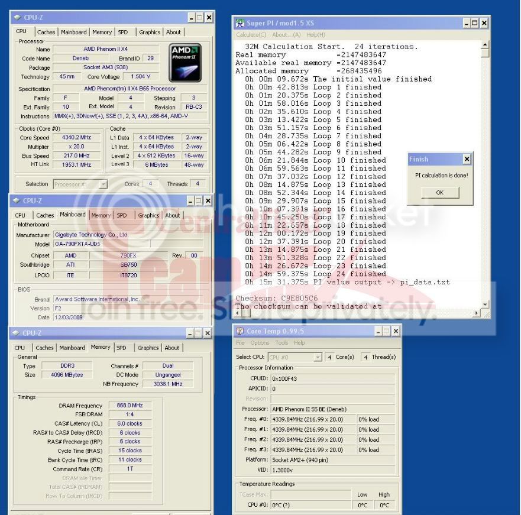Close the CPU-Z Memory window
521x515 pixels.
pyautogui.click(x=207, y=333)
